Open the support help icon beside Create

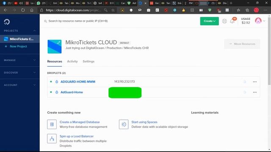coord(224,21)
